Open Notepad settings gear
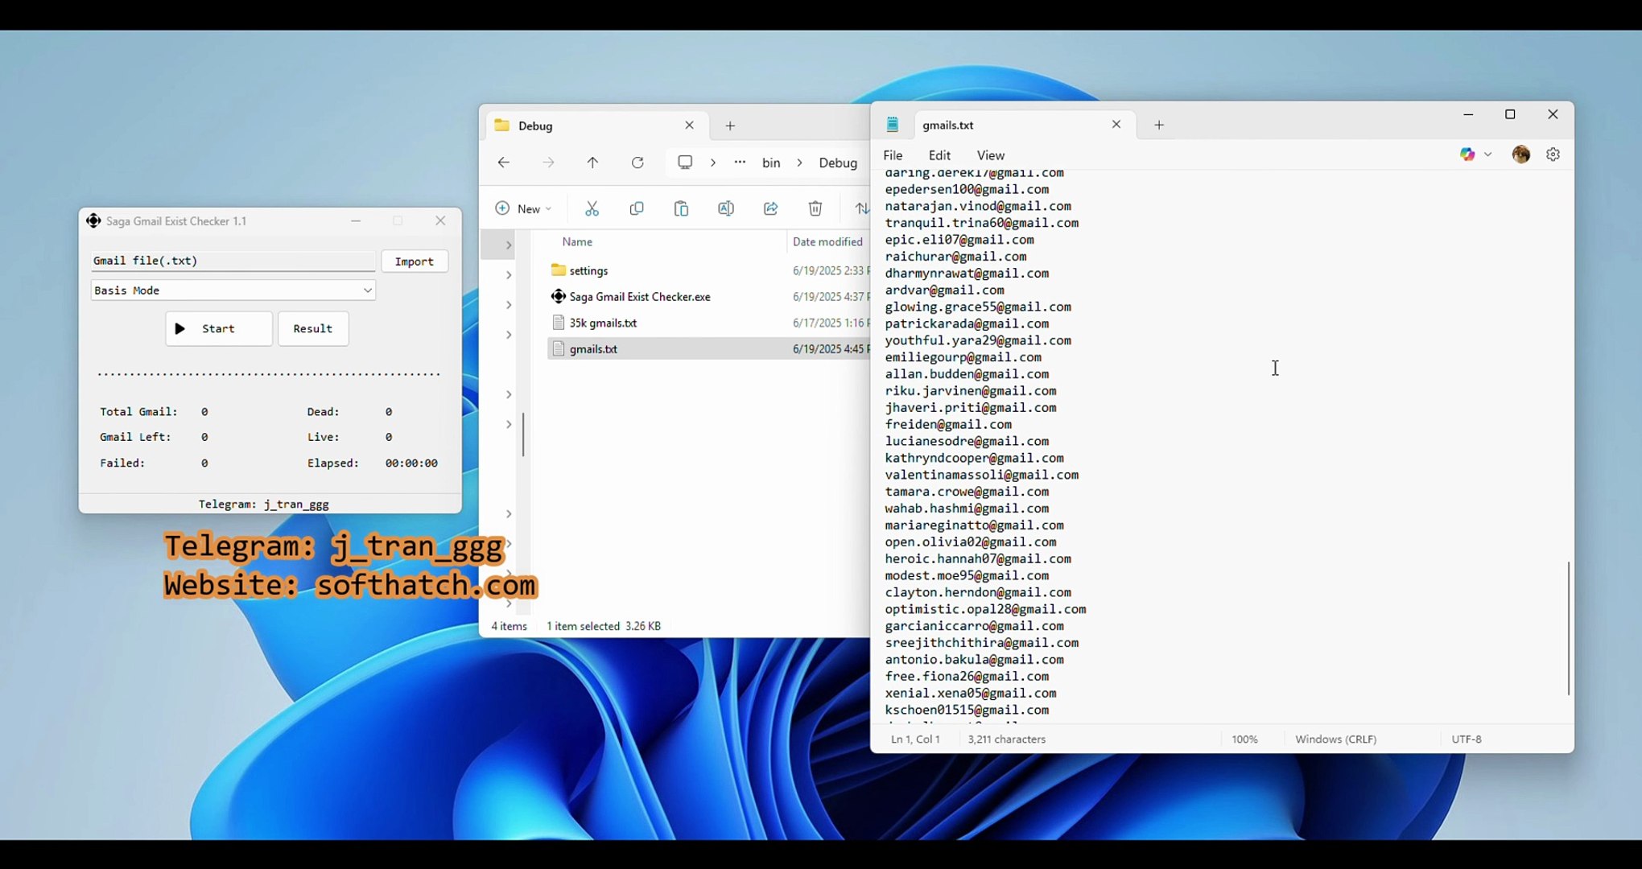This screenshot has height=869, width=1642. tap(1553, 154)
